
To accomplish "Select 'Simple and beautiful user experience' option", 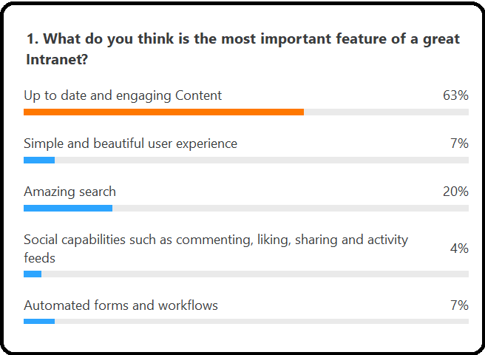I will click(131, 144).
